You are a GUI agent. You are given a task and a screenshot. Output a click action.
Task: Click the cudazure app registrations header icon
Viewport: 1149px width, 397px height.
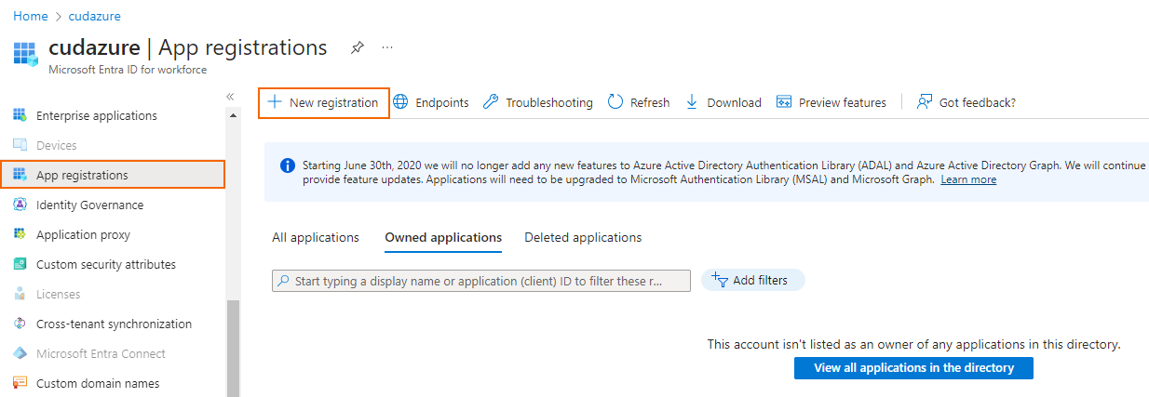click(x=25, y=53)
